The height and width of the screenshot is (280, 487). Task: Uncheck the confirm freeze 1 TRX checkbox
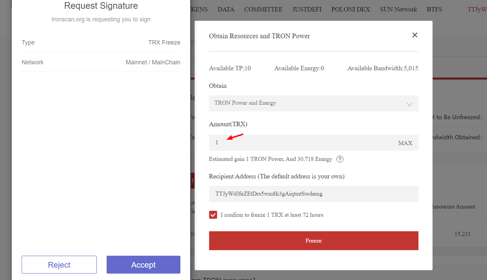(x=213, y=215)
